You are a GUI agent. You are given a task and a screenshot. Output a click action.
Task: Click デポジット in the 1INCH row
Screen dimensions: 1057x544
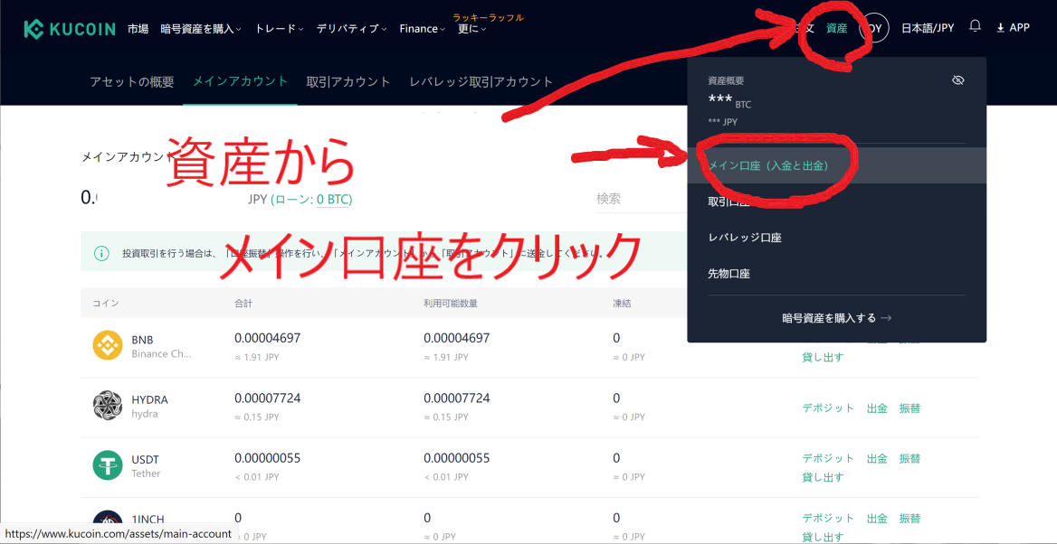828,519
